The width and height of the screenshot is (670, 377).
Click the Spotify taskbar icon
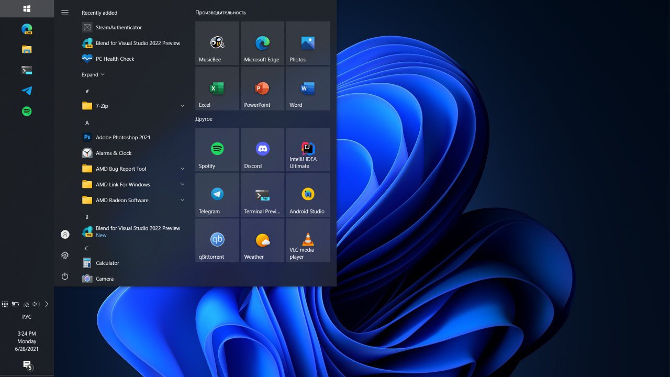27,111
